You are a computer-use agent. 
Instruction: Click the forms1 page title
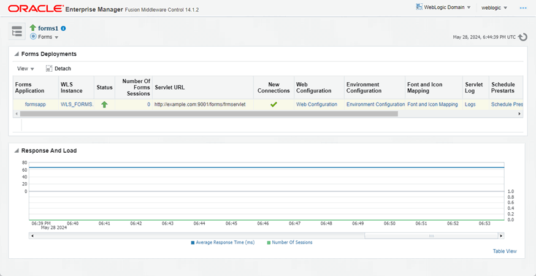click(x=48, y=28)
